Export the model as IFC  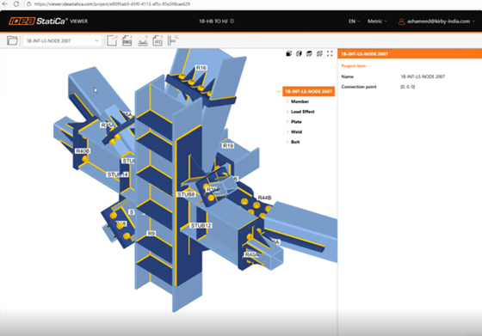click(x=158, y=40)
